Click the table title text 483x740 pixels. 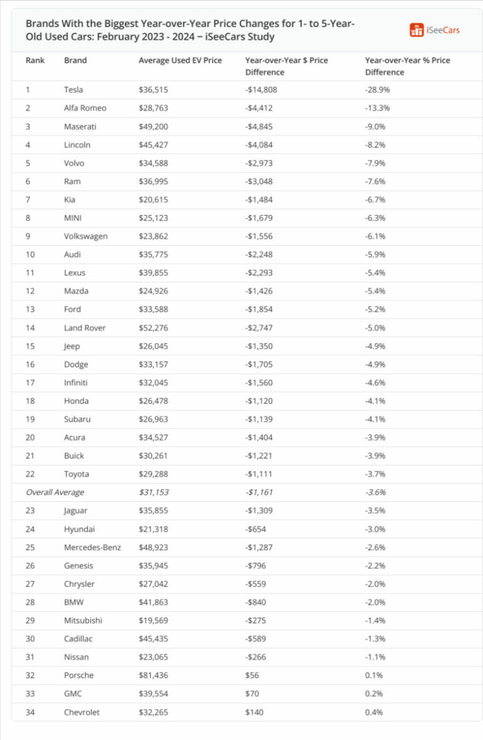click(x=190, y=30)
